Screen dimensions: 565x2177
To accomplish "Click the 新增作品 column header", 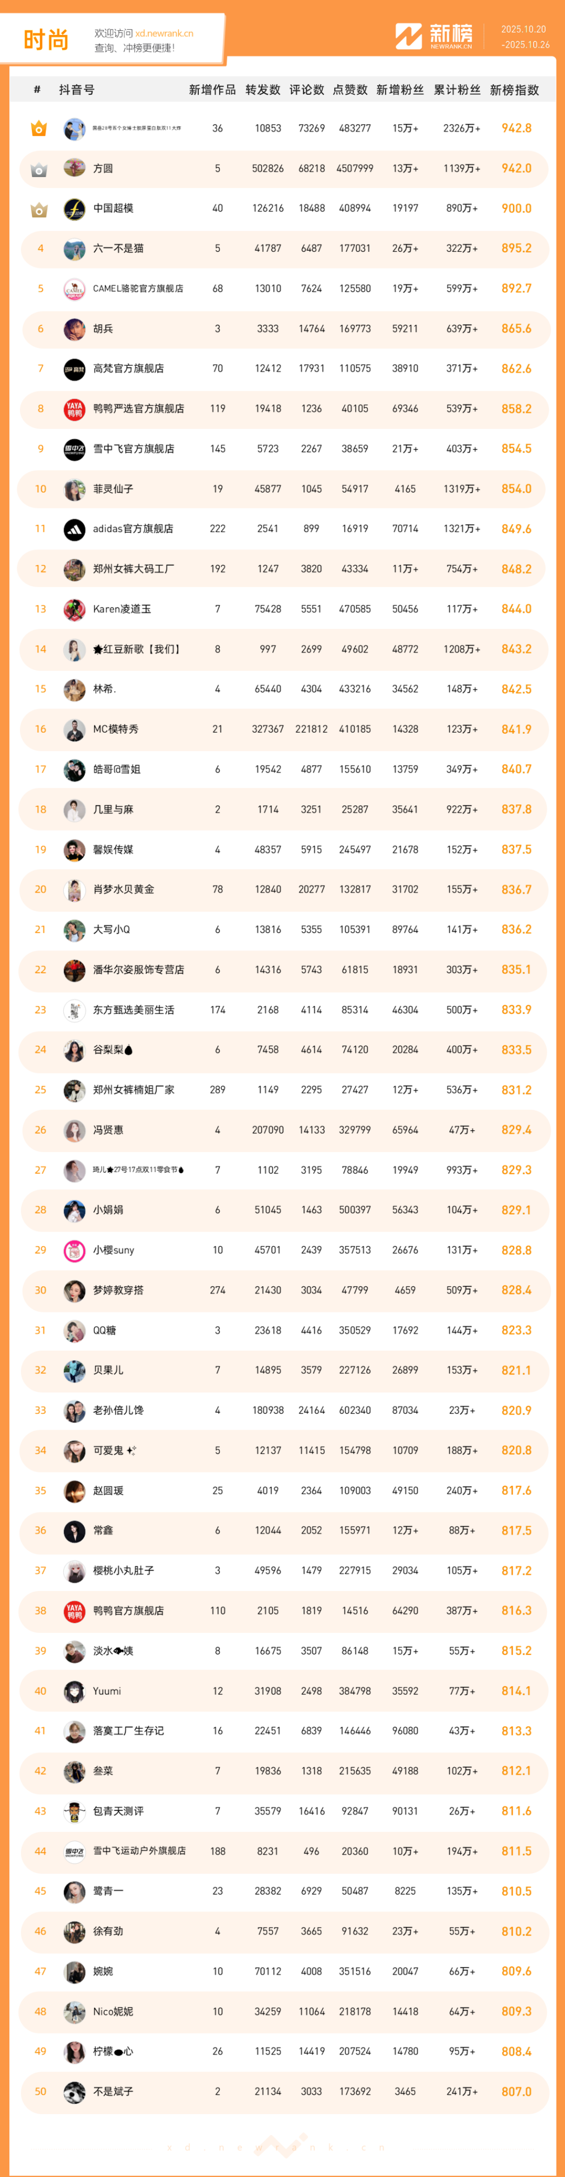I will [x=212, y=90].
